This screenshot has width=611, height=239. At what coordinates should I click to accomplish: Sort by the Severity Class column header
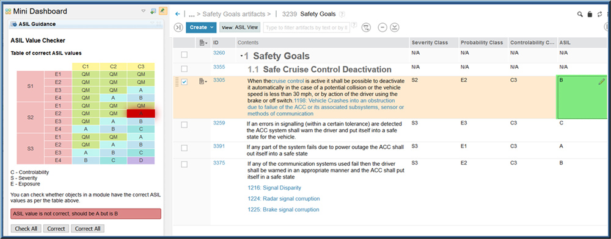430,42
